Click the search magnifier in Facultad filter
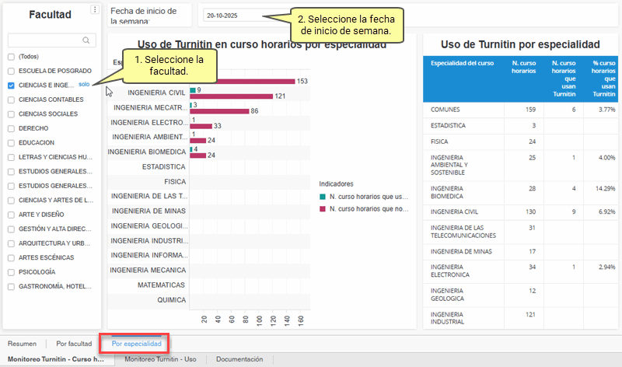This screenshot has height=367, width=622. click(x=86, y=40)
